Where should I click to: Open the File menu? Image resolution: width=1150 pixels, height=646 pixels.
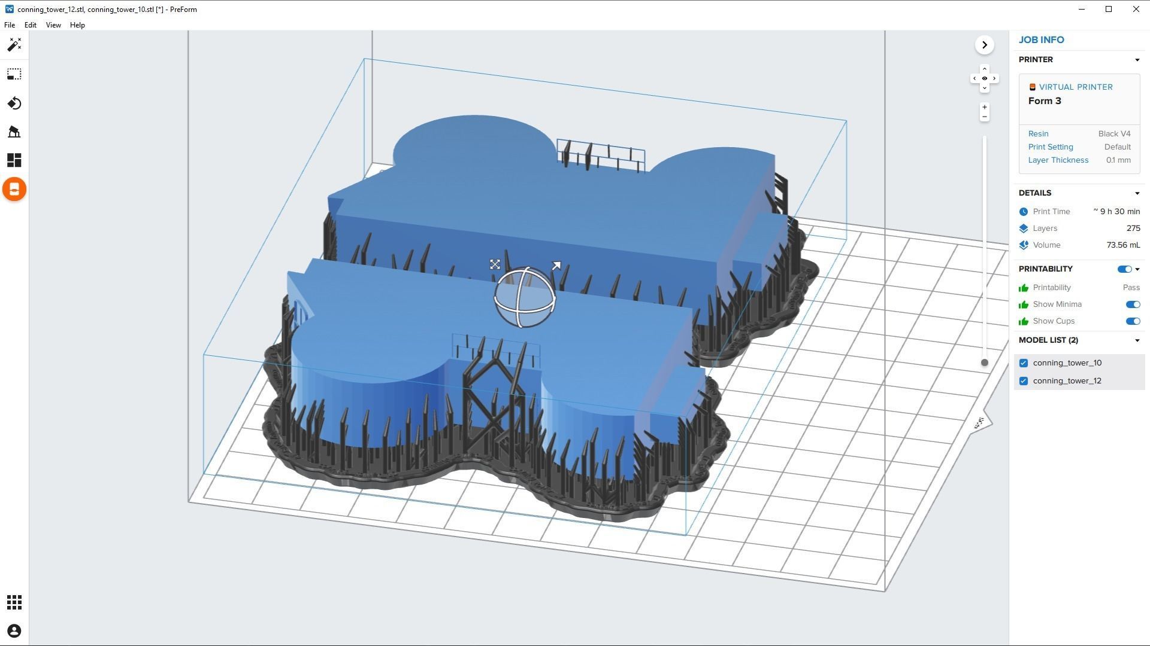pos(10,25)
